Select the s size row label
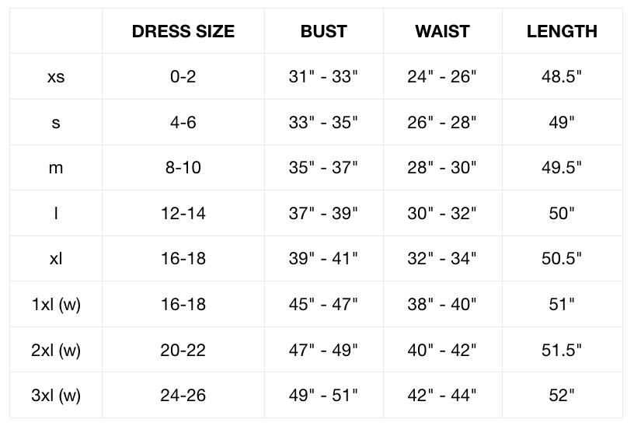The height and width of the screenshot is (426, 634). (56, 122)
